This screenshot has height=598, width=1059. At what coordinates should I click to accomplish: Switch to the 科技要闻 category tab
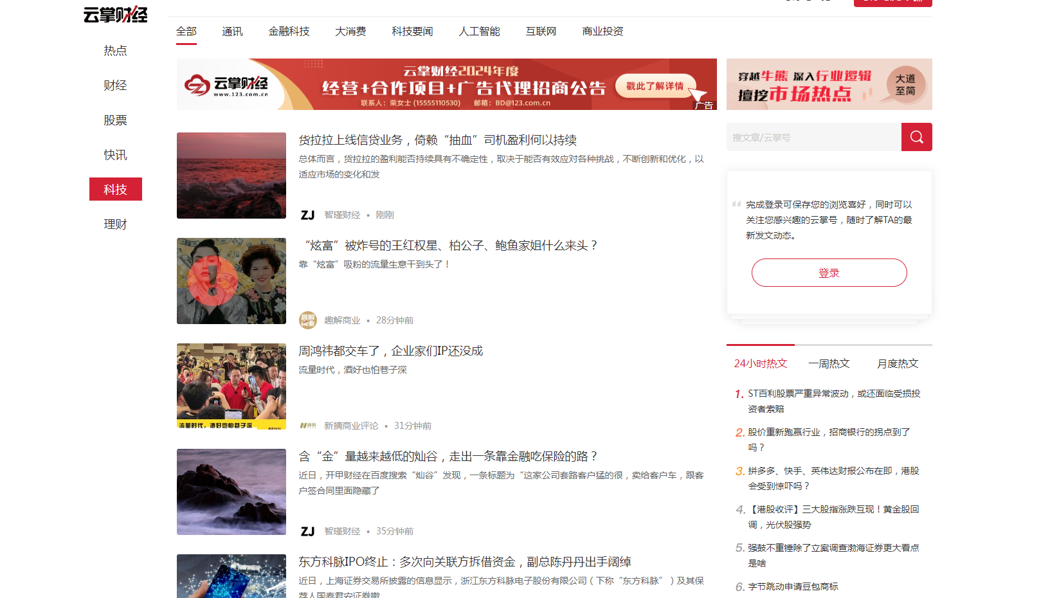413,31
